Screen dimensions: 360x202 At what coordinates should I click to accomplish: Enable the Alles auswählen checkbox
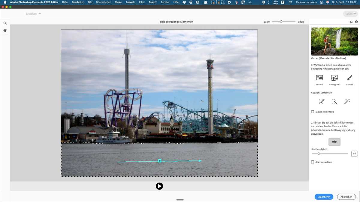(x=313, y=162)
